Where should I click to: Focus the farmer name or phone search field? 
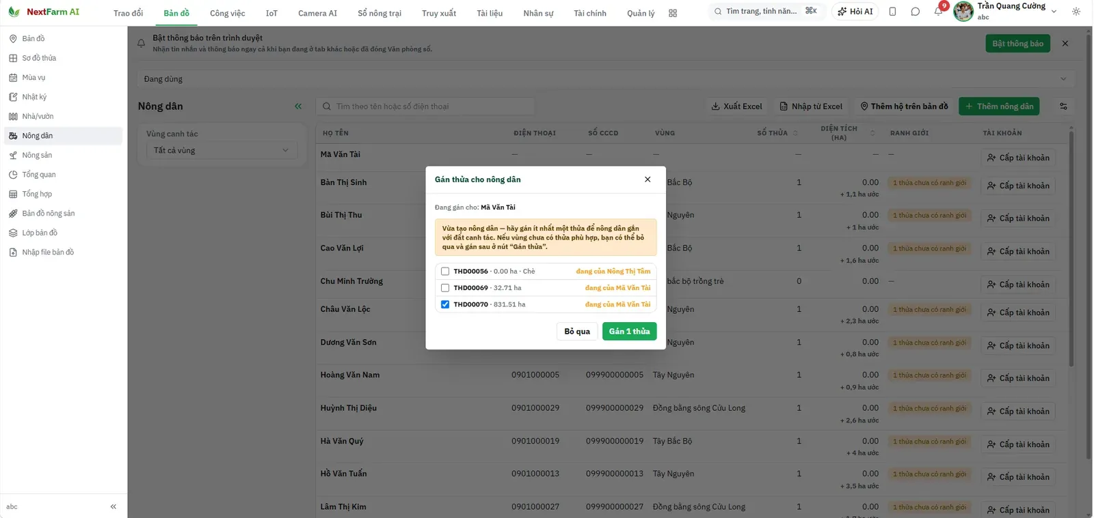click(x=425, y=106)
